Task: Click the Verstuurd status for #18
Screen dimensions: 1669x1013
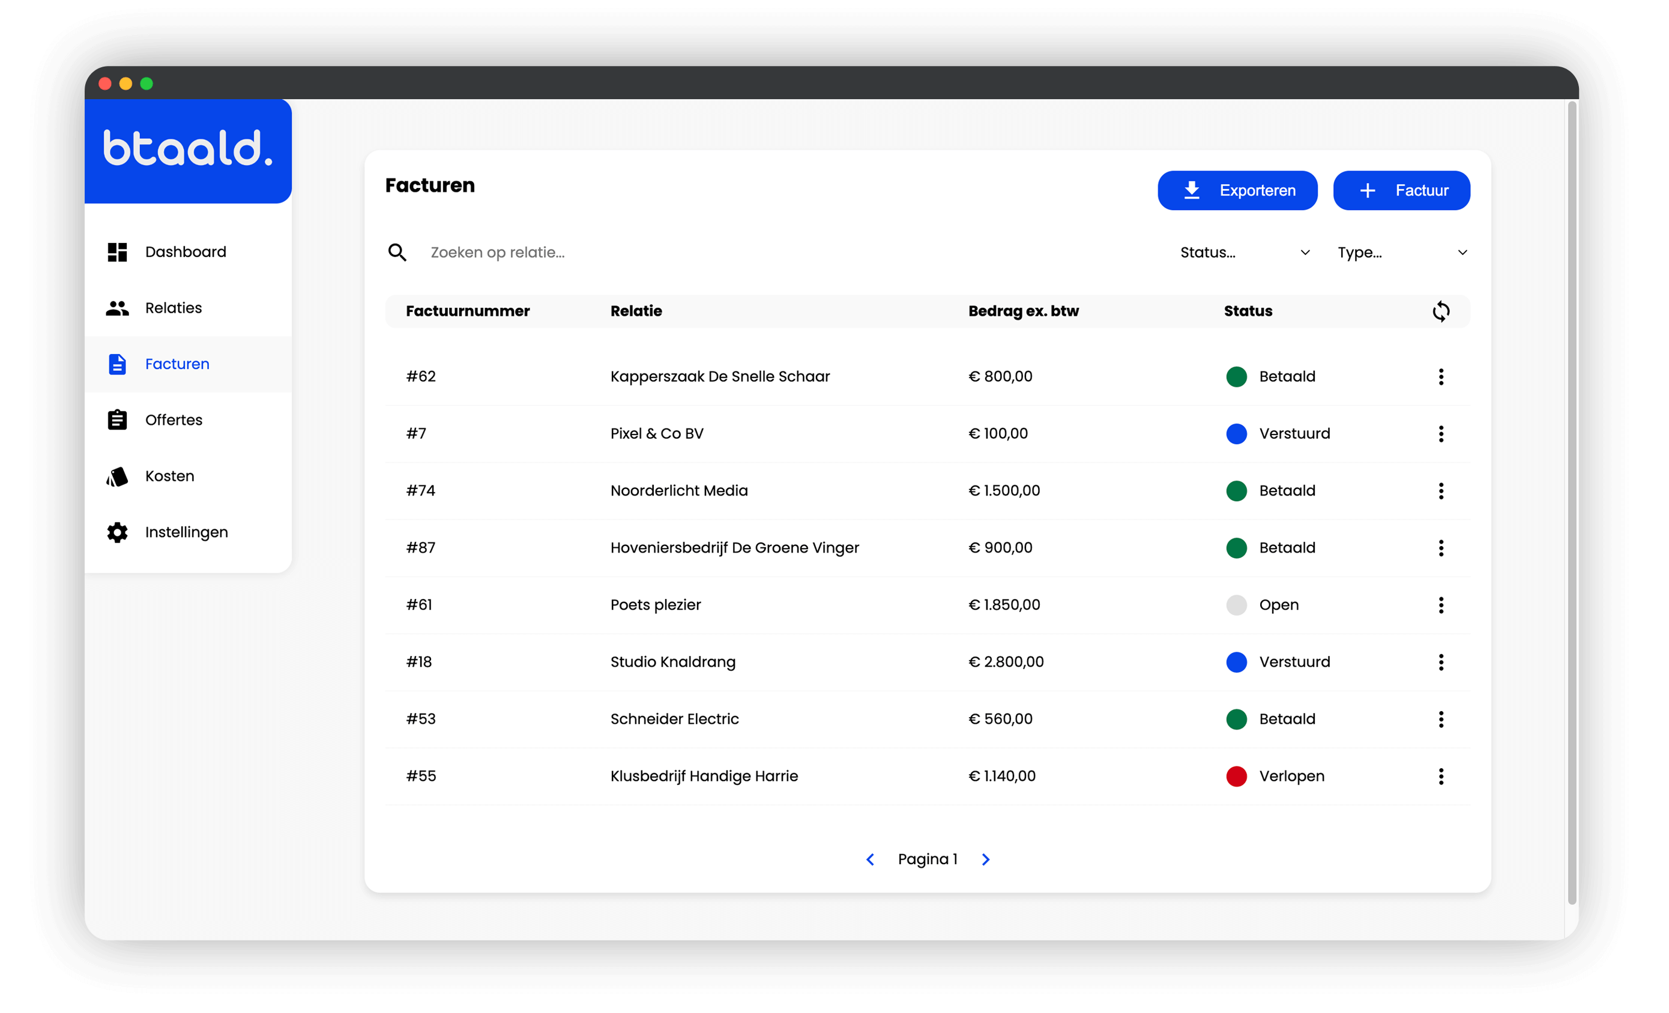Action: [1294, 663]
